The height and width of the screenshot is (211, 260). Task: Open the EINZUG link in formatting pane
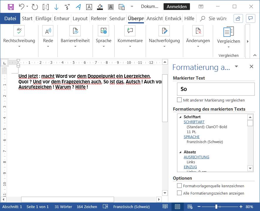point(190,167)
